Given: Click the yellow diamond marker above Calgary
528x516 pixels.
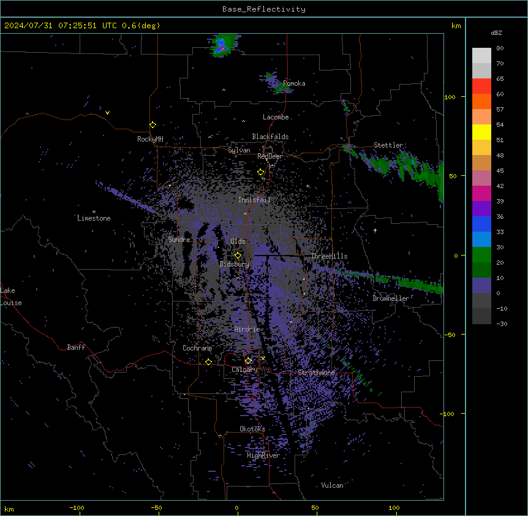Looking at the screenshot, I should (248, 361).
